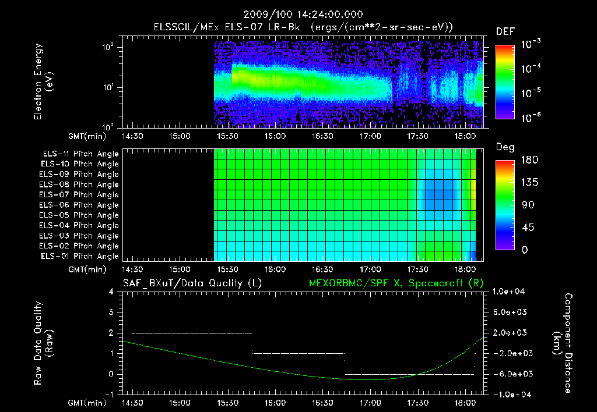Click the ELS-03 Pitch Angle row label
This screenshot has height=412, width=597.
79,236
